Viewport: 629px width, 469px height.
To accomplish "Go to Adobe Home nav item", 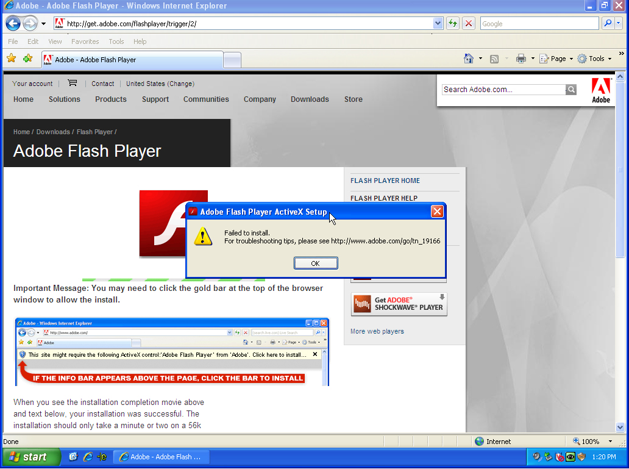I will click(23, 99).
